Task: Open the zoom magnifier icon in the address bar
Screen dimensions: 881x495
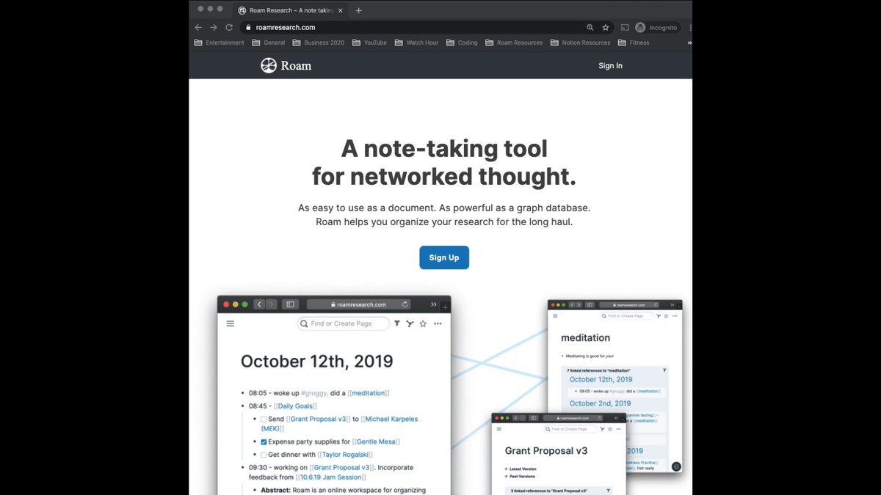Action: 590,27
